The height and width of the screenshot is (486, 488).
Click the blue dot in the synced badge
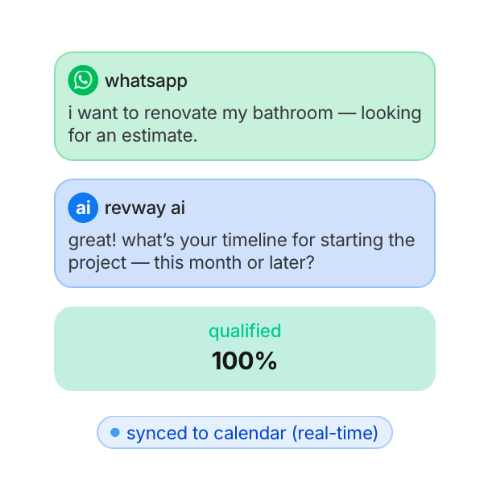tap(115, 433)
